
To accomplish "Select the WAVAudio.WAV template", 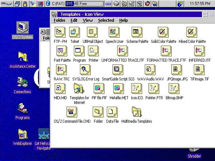I will click(x=150, y=70).
